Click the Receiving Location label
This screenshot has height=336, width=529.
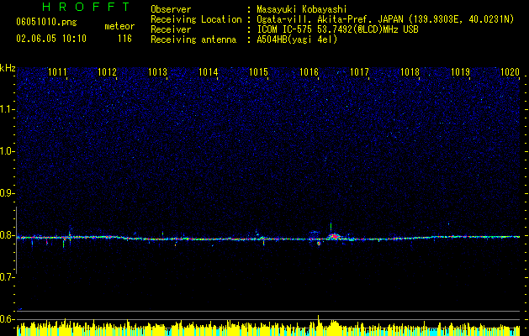click(x=196, y=19)
